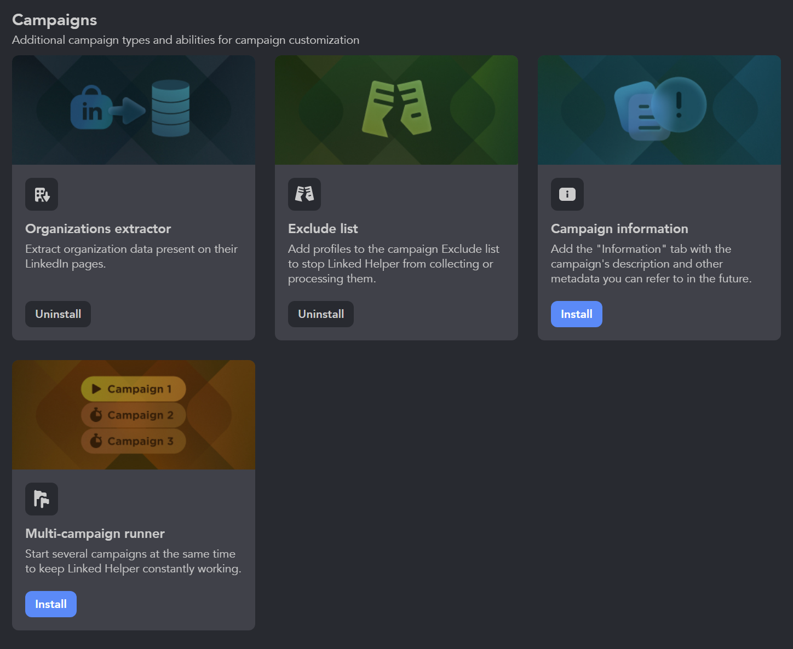Install the Multi-campaign runner extension

(50, 604)
